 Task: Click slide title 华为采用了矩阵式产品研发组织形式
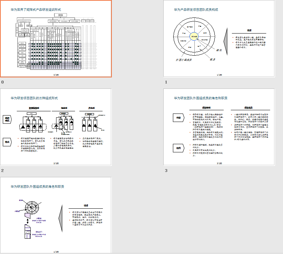pyautogui.click(x=36, y=10)
